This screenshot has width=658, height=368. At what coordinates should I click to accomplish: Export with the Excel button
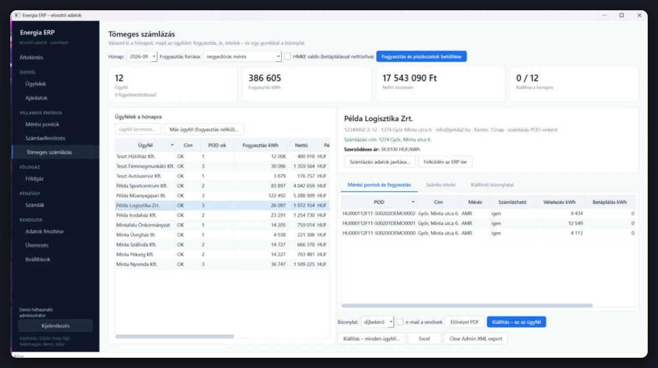coord(424,338)
